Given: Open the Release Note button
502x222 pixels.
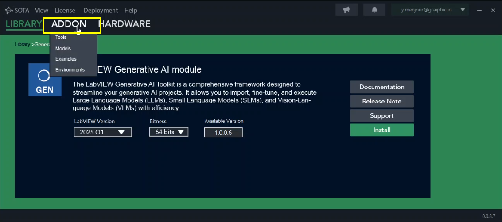Looking at the screenshot, I should pos(382,101).
